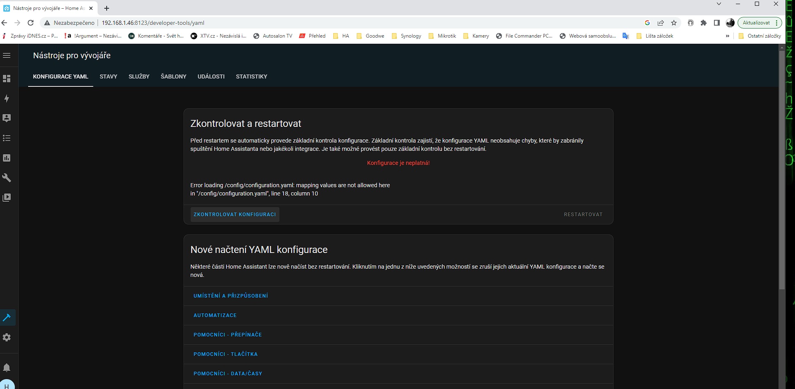Reload POMOCNÍCI - PŘEPÍNAČE configuration
Image resolution: width=795 pixels, height=389 pixels.
(x=228, y=335)
